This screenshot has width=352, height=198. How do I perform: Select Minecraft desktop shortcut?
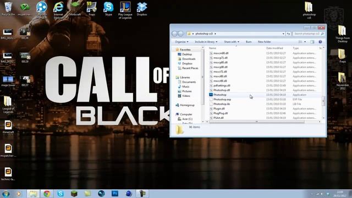(x=75, y=9)
